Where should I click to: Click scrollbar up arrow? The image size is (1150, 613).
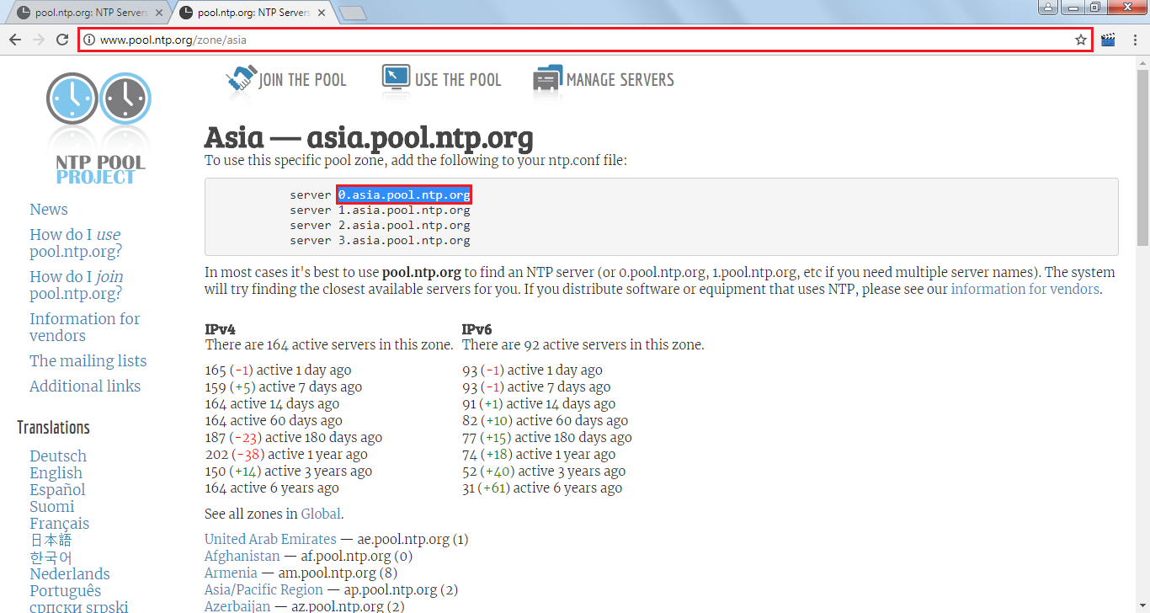[x=1142, y=64]
